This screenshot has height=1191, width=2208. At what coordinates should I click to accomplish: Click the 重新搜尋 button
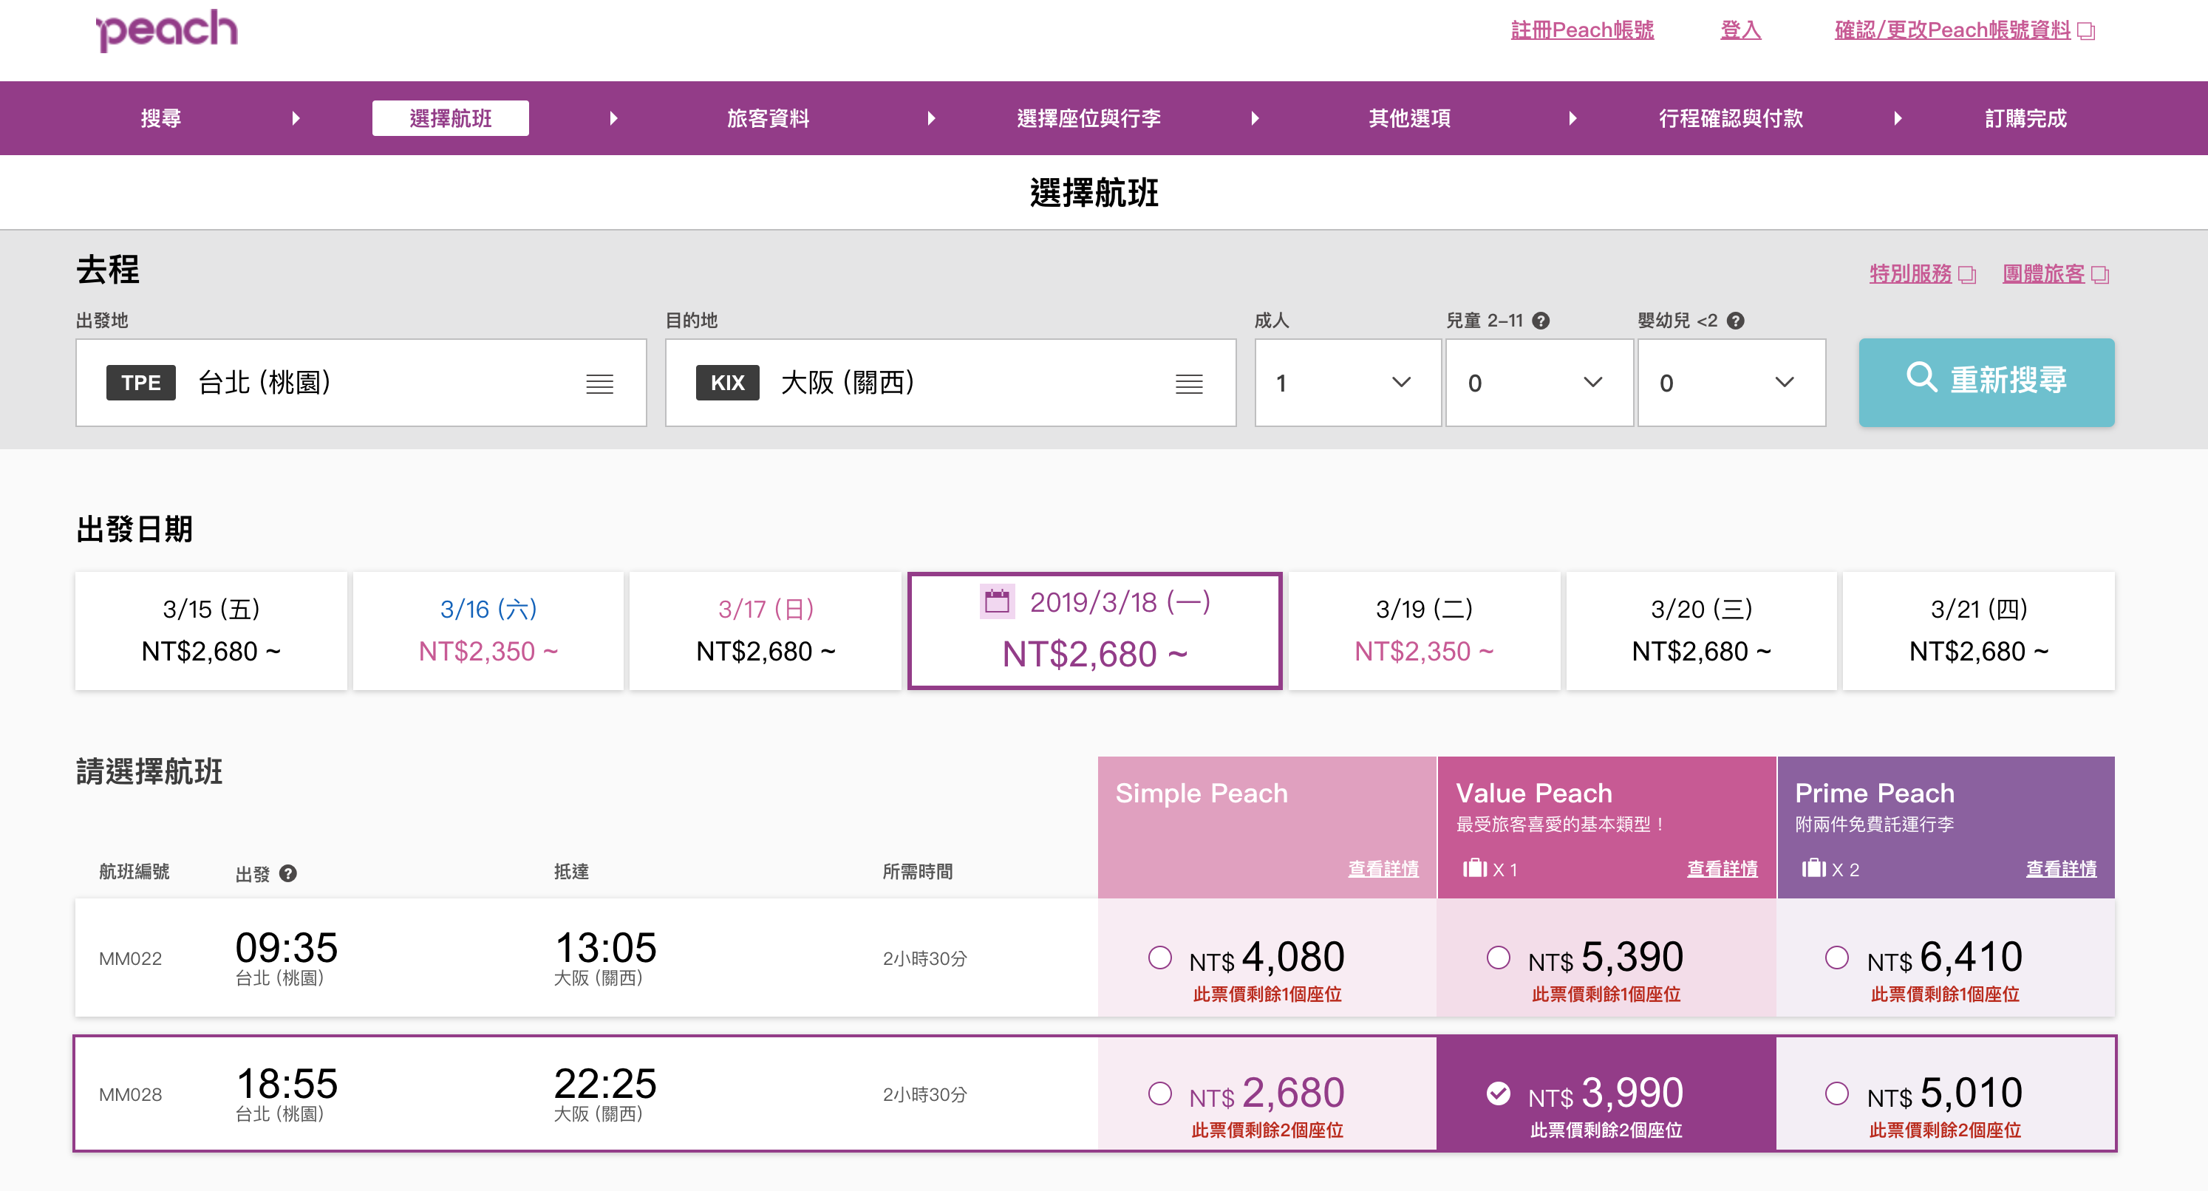[x=1986, y=383]
